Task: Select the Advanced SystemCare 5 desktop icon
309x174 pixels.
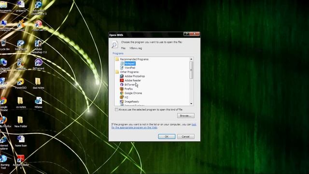Action: (x=39, y=8)
